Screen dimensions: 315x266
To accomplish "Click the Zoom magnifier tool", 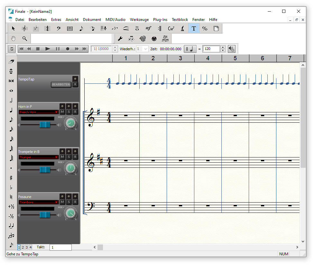I will pyautogui.click(x=25, y=38).
